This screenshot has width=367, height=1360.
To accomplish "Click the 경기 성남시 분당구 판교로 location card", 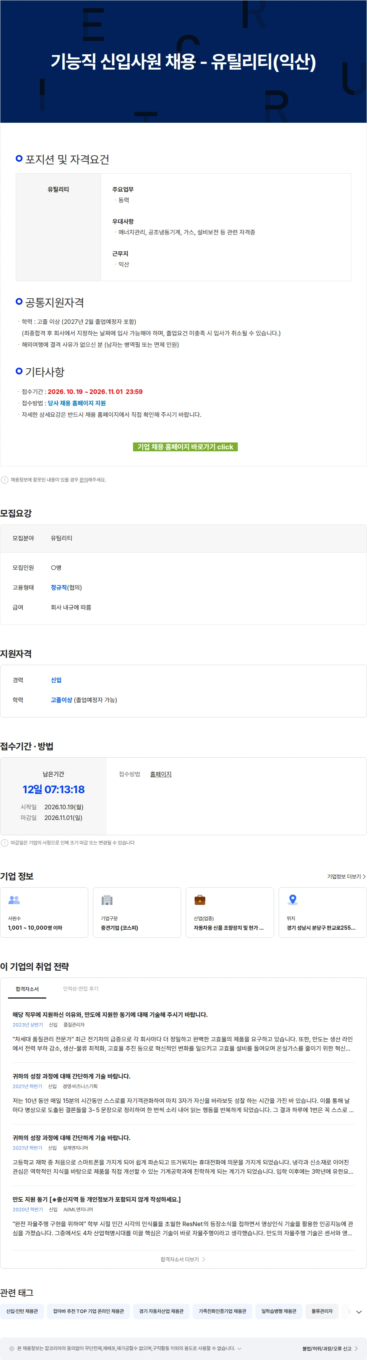I will 323,912.
